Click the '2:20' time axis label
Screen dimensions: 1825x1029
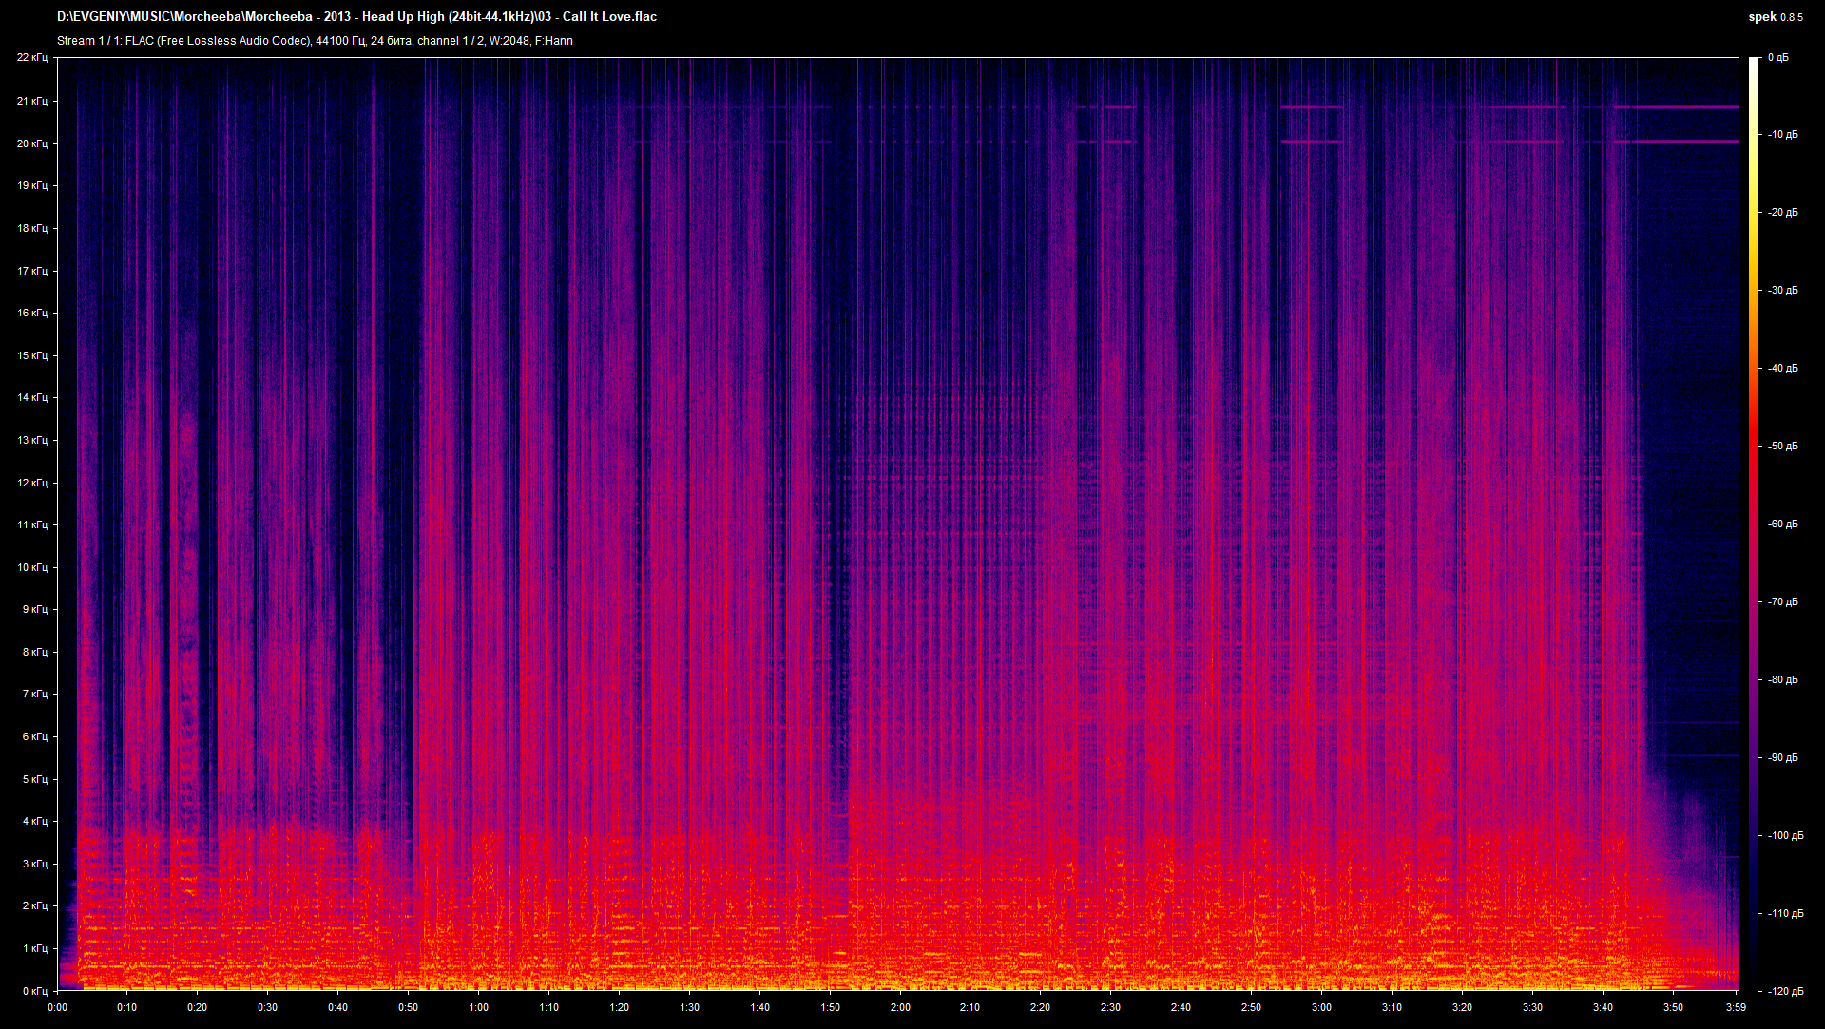pyautogui.click(x=1041, y=1007)
